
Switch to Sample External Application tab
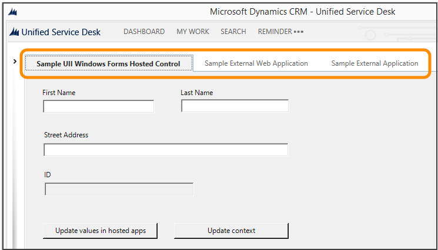click(x=375, y=63)
